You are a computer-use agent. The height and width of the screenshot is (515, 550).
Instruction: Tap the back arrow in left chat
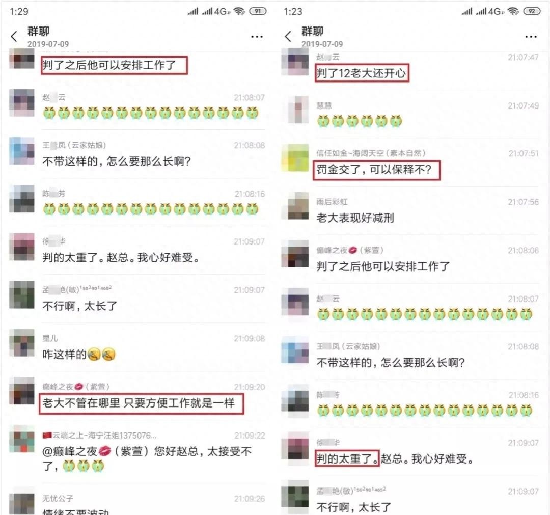click(14, 37)
